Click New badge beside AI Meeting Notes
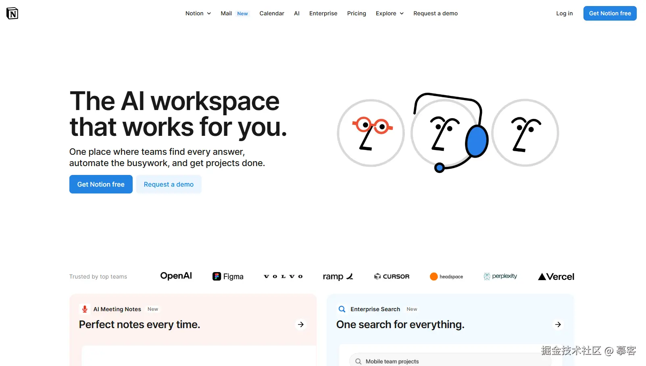646x366 pixels. 153,309
